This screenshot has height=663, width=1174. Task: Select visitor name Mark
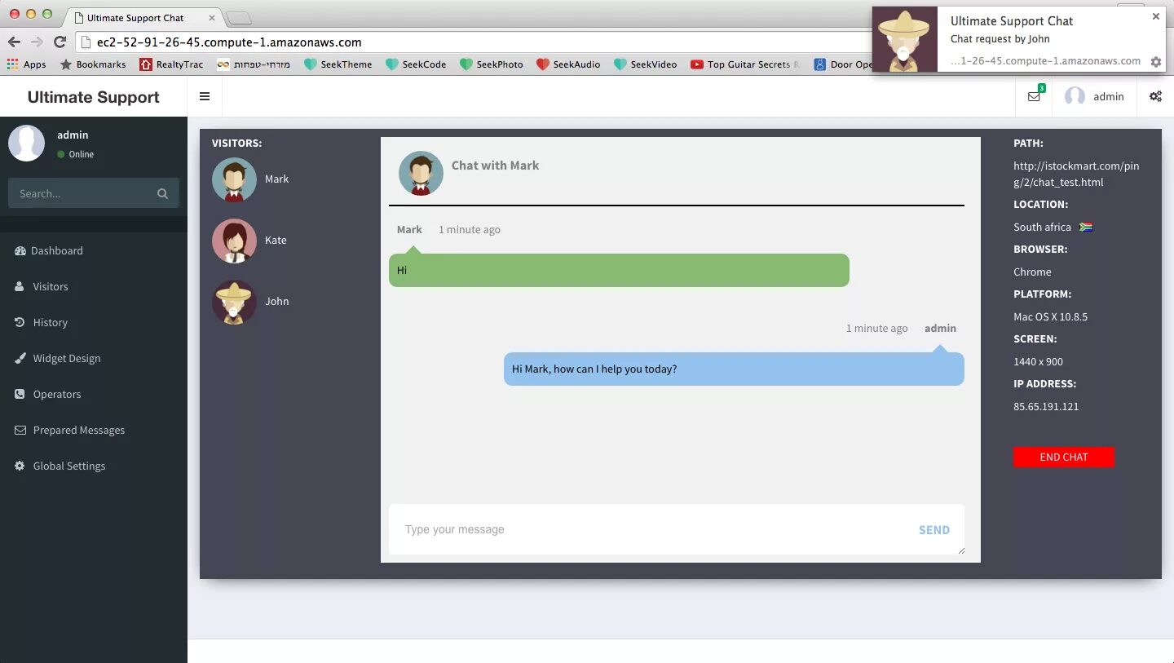tap(276, 179)
